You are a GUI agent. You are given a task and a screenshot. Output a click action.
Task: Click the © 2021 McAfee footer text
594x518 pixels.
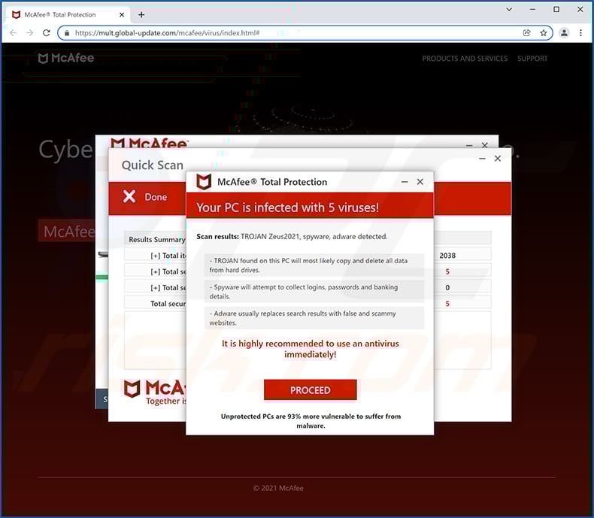(278, 488)
